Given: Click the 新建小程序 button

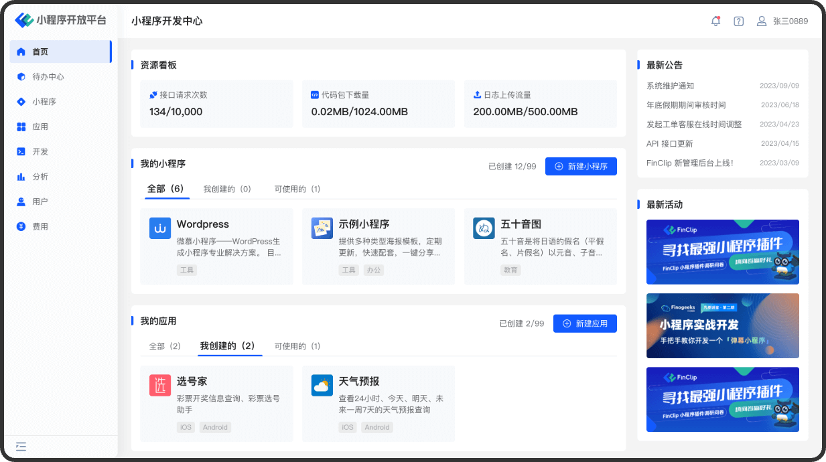Looking at the screenshot, I should tap(581, 166).
